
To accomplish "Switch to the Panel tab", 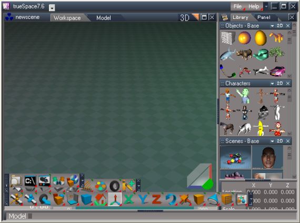I will [x=264, y=17].
